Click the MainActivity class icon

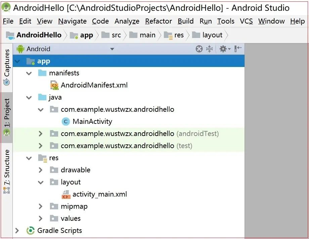click(x=65, y=122)
